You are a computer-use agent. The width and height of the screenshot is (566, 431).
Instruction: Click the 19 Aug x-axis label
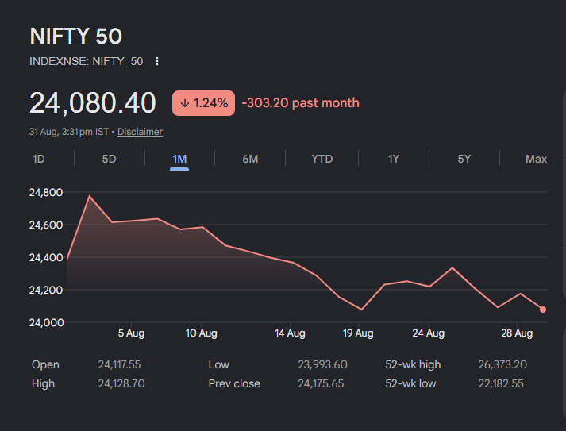pos(358,333)
